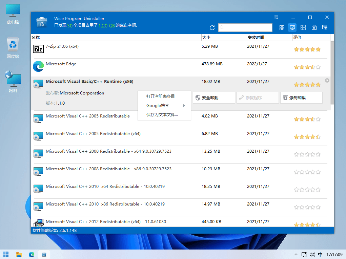
Task: Focus the program search box
Action: click(245, 27)
